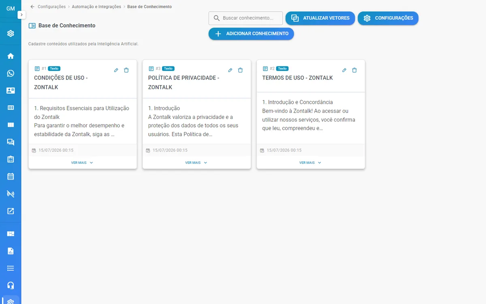The height and width of the screenshot is (304, 486).
Task: Expand the sidebar with the chevron toggle
Action: [x=21, y=15]
